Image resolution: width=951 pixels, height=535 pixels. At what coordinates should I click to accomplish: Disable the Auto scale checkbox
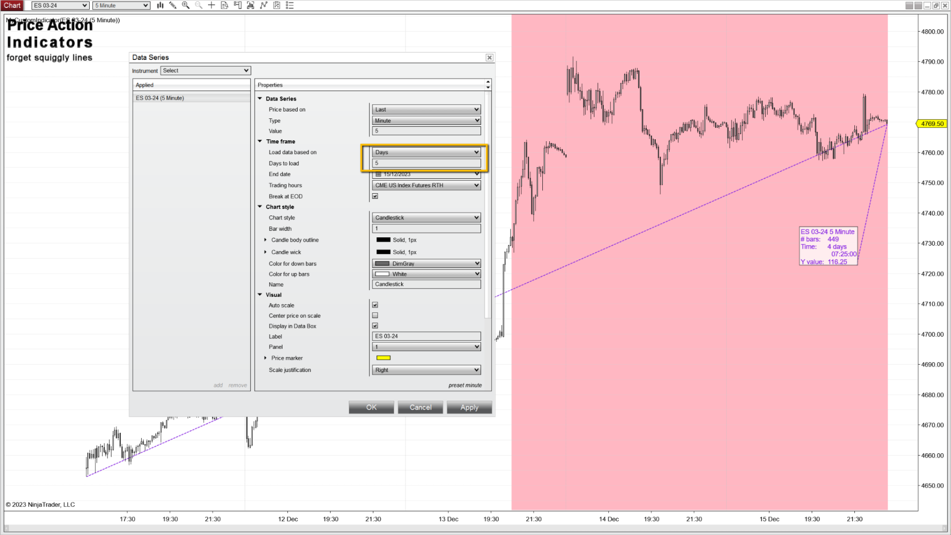pos(375,305)
